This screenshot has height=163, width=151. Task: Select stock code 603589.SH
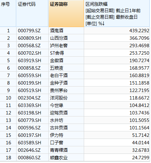[29, 143]
